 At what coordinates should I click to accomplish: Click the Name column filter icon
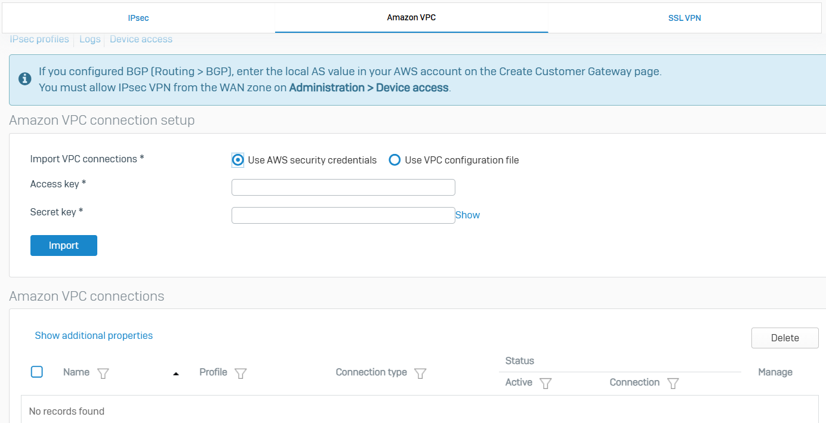pos(103,373)
